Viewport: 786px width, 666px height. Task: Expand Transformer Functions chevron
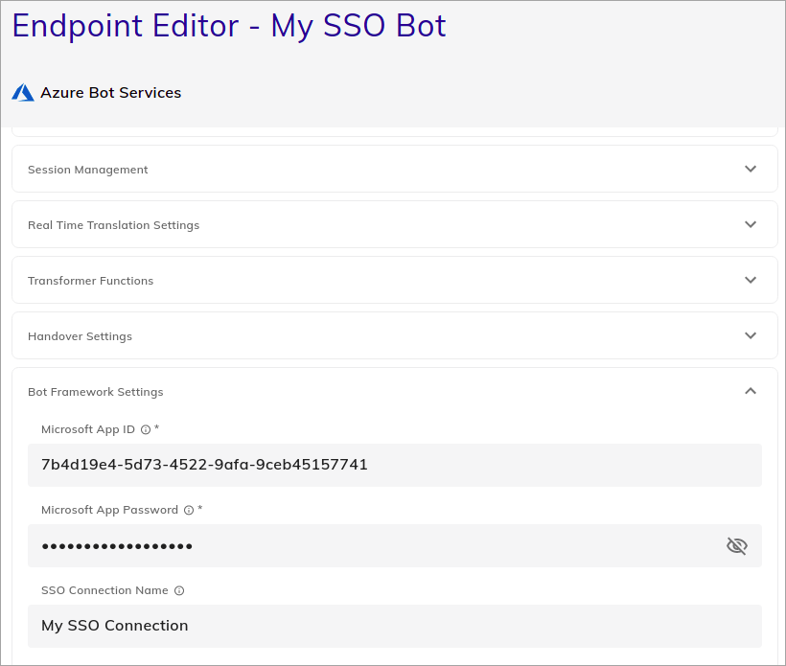tap(751, 280)
